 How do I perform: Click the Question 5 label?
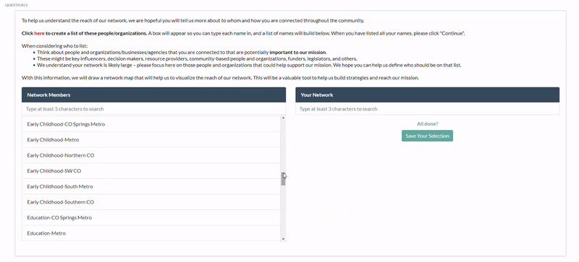(16, 5)
